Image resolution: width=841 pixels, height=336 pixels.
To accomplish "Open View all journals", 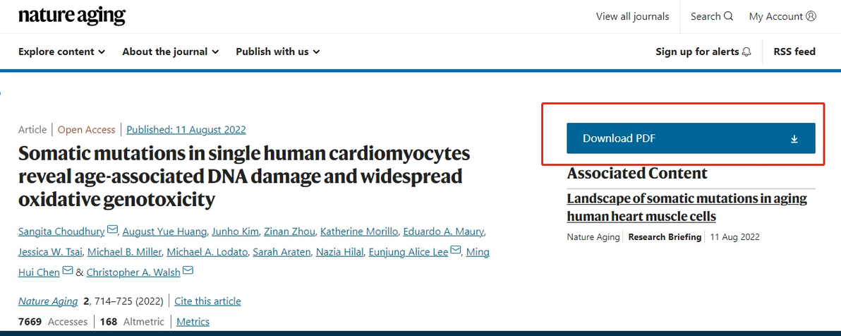I will click(x=632, y=17).
